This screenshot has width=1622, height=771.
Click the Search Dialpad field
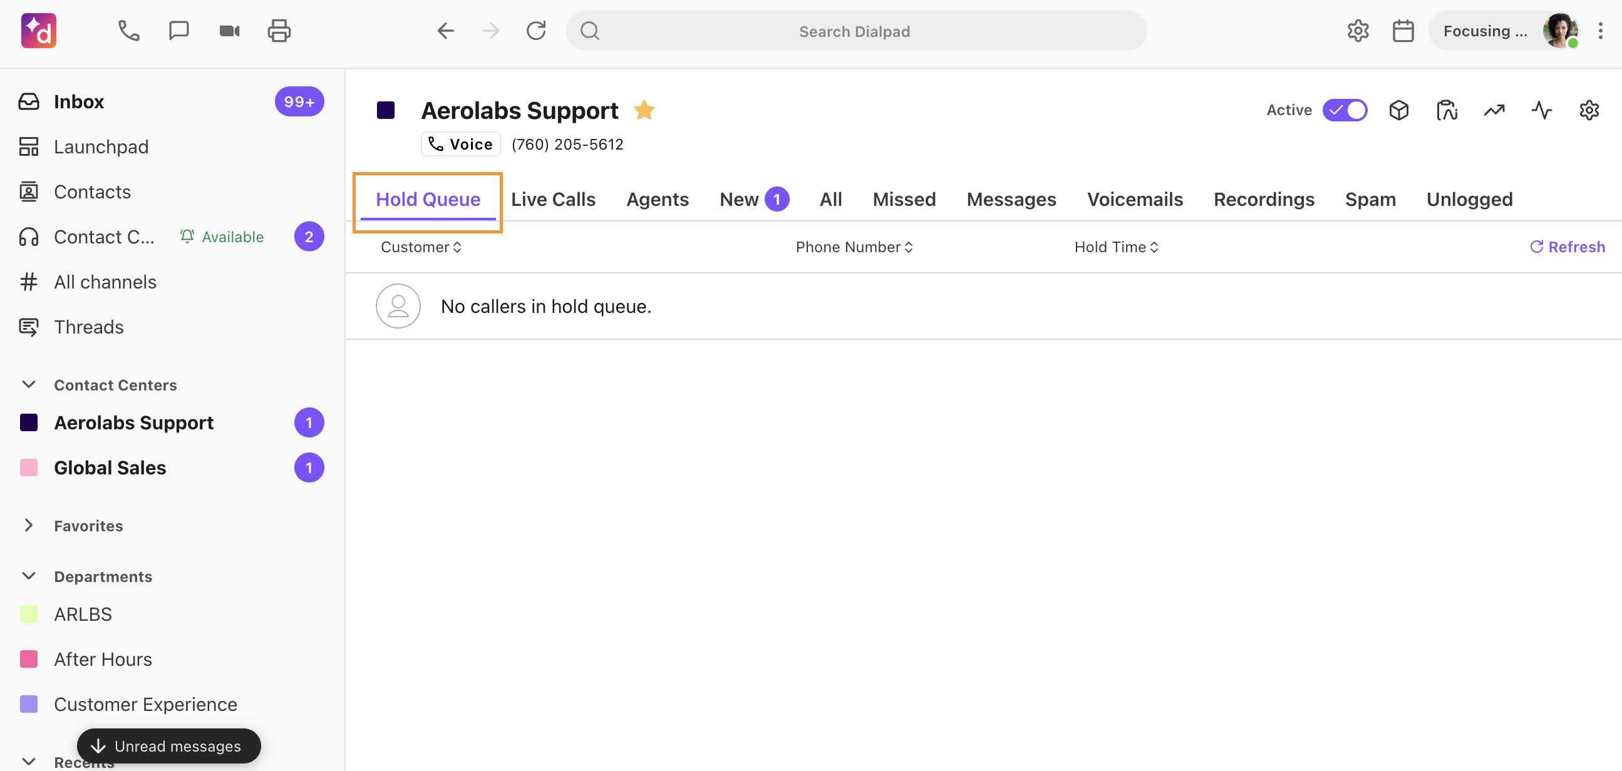coord(856,31)
